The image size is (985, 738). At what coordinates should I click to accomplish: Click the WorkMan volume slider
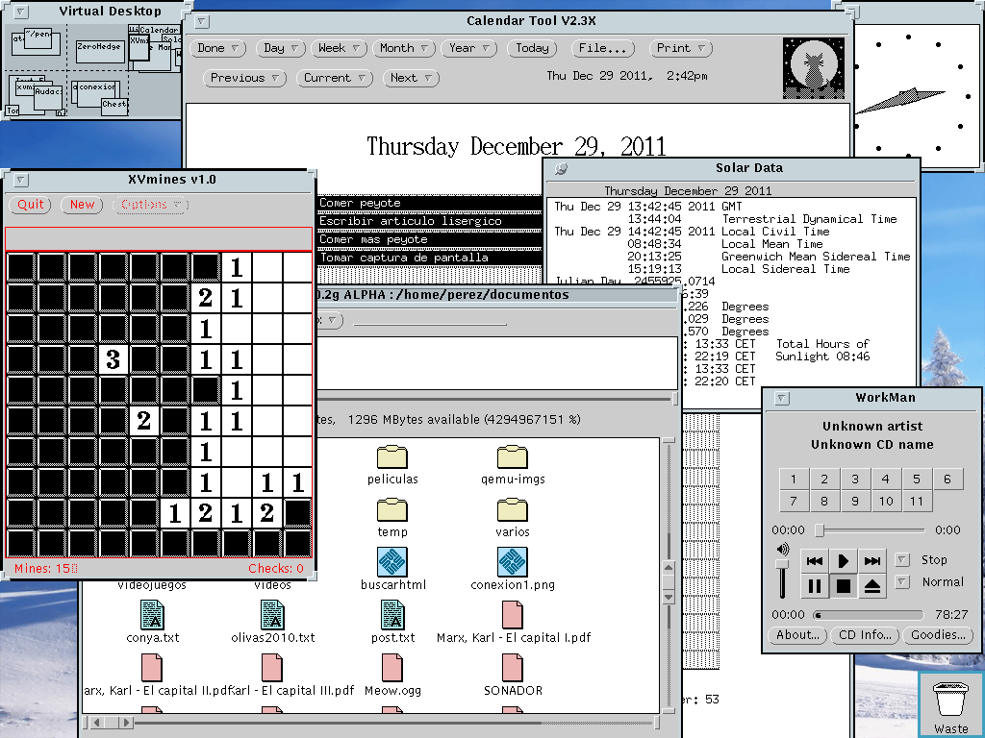click(782, 578)
